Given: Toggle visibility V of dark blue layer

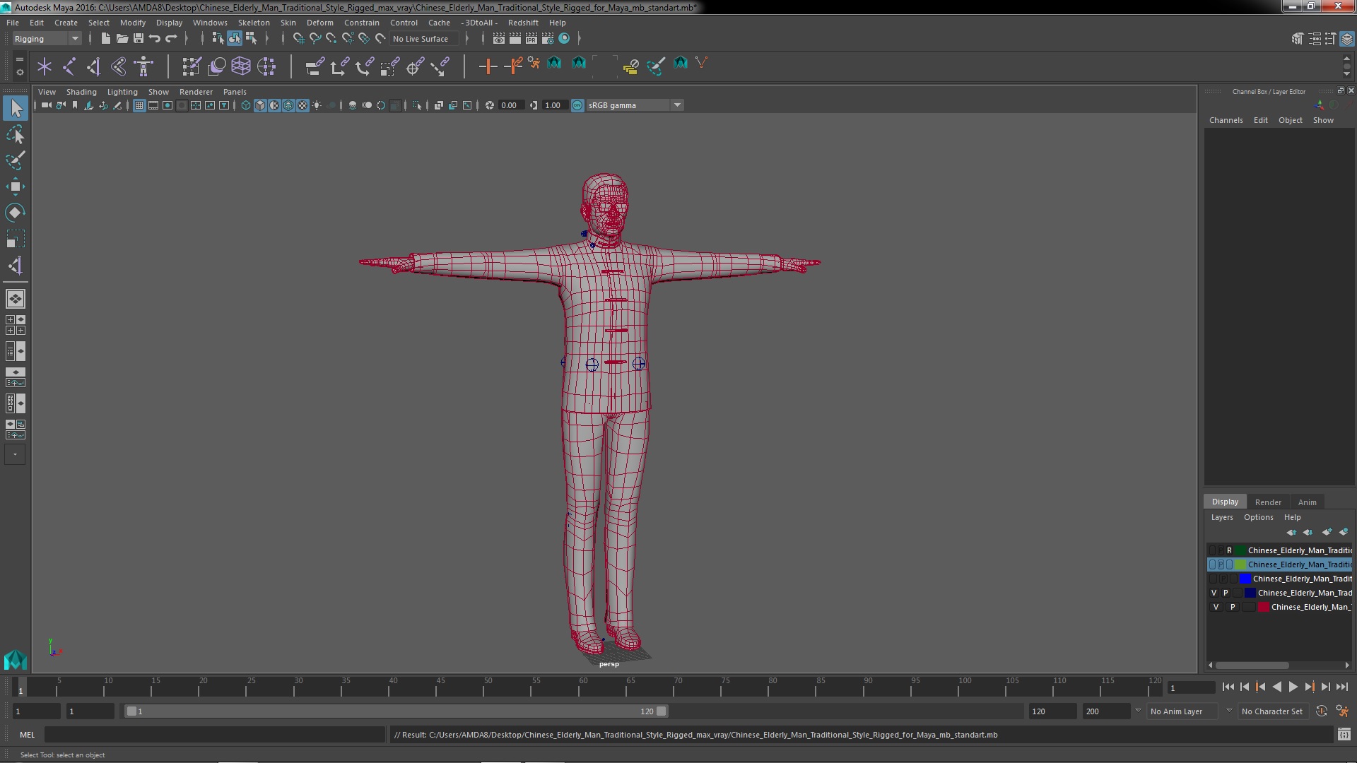Looking at the screenshot, I should (x=1214, y=593).
